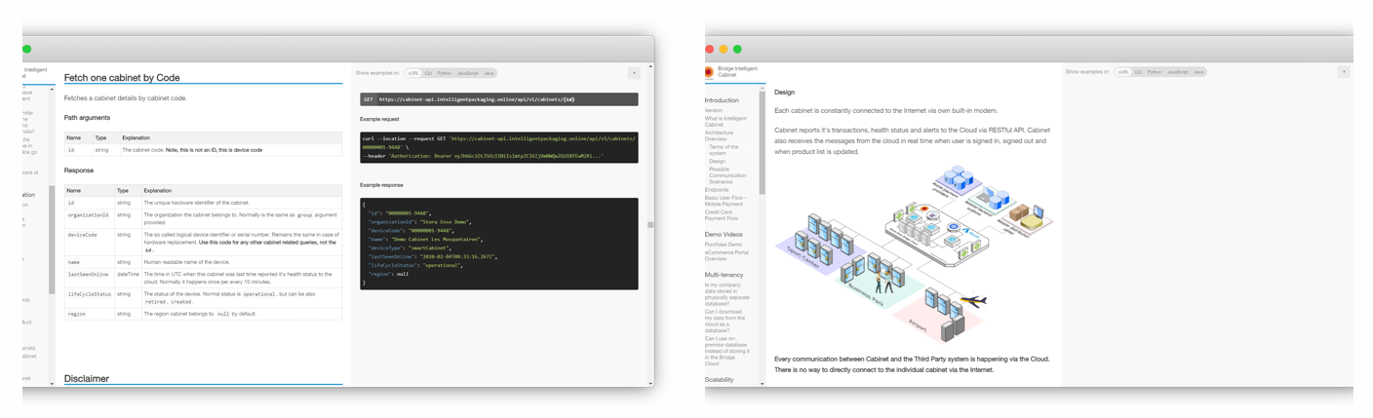Screen dimensions: 1373x418
Task: Click the Bridge Intelligent Cabinet logo icon
Action: 709,72
